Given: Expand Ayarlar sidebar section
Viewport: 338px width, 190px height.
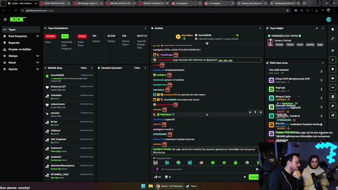Looking at the screenshot, I should (37, 69).
